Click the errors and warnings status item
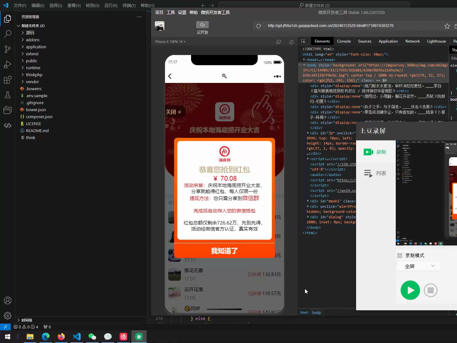 pos(26,327)
